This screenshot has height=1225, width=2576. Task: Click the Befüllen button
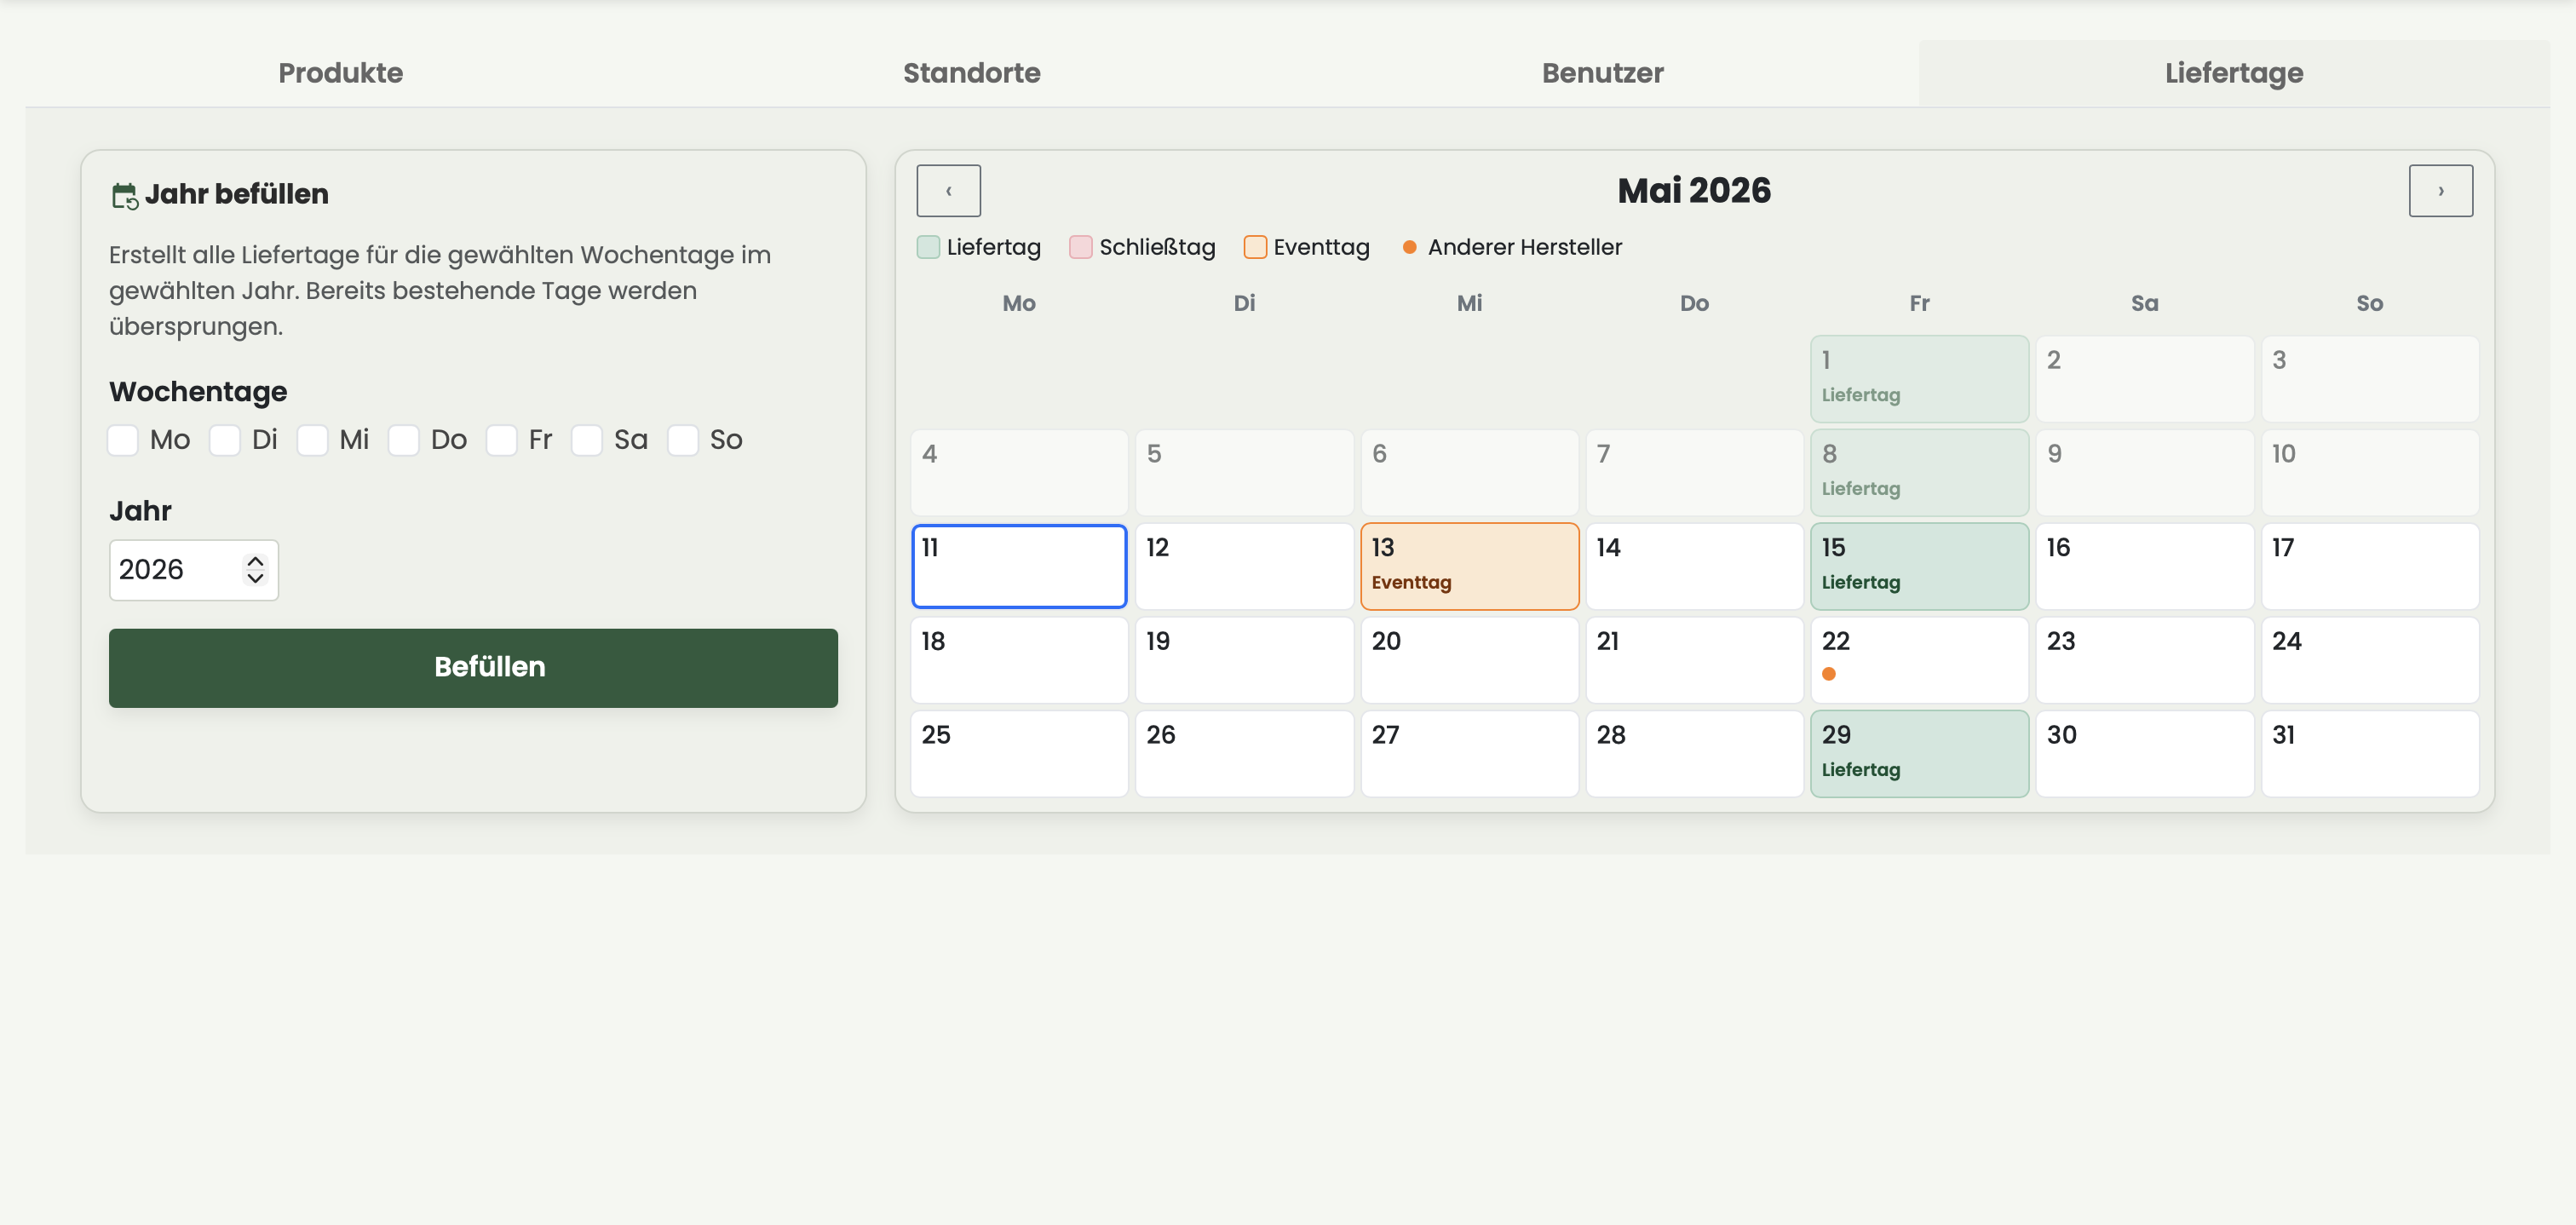[x=473, y=668]
